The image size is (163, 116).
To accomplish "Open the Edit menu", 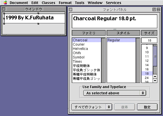I will coord(35,3).
